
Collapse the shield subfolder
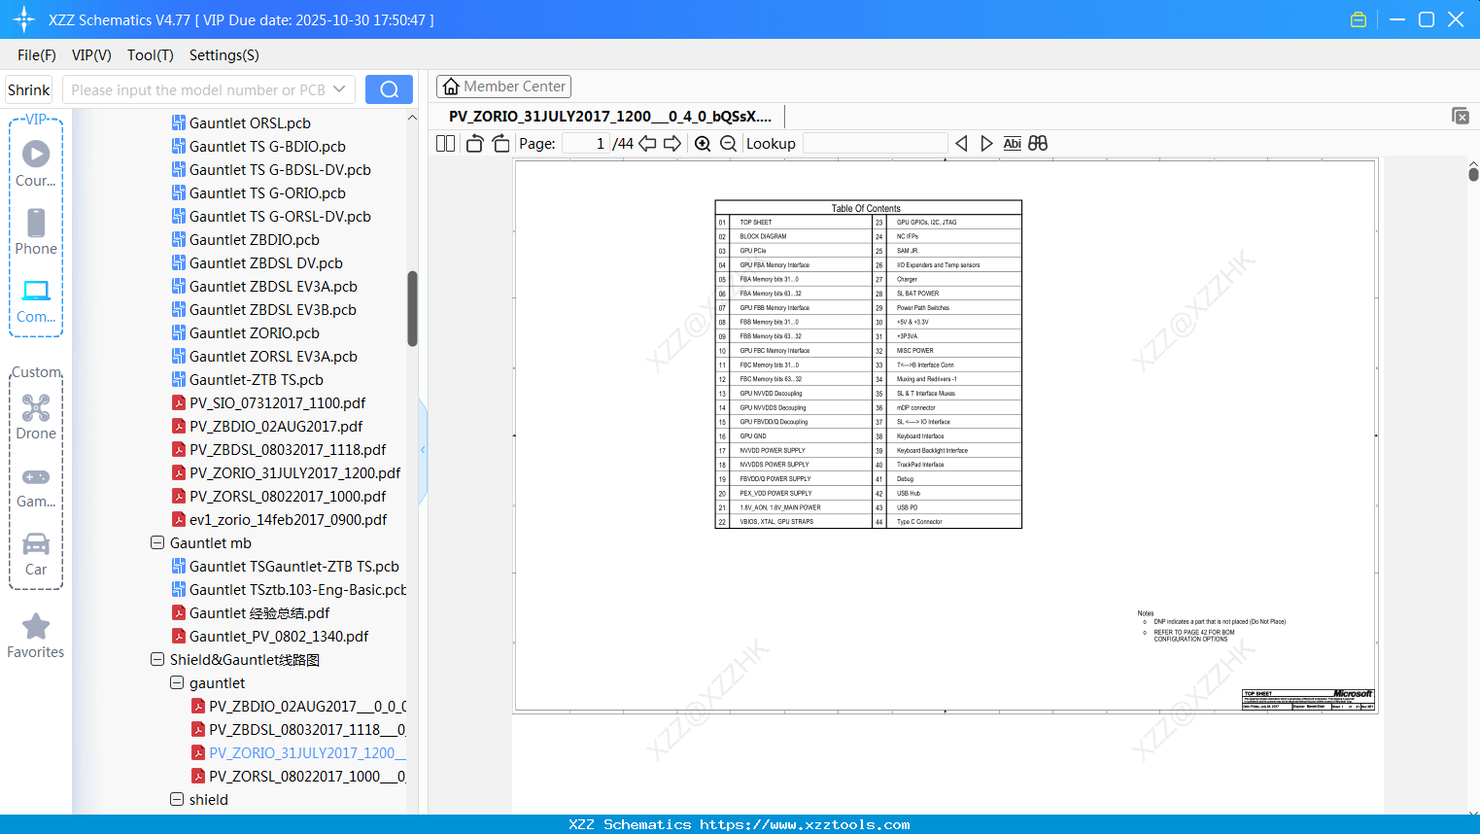[177, 799]
